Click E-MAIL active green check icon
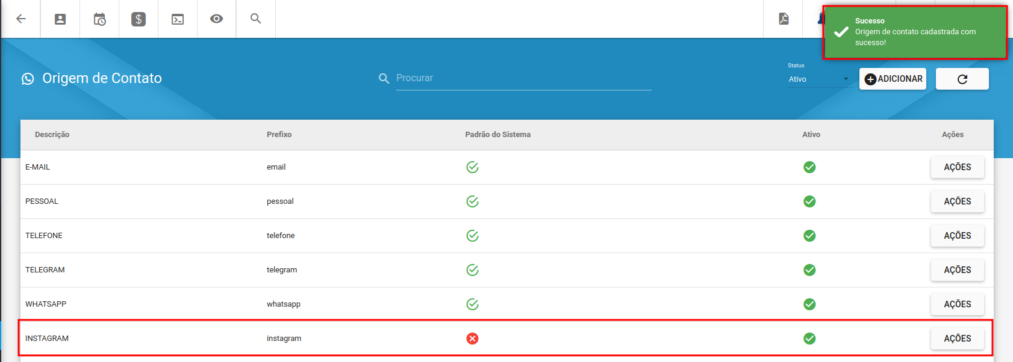The height and width of the screenshot is (362, 1013). [x=809, y=167]
